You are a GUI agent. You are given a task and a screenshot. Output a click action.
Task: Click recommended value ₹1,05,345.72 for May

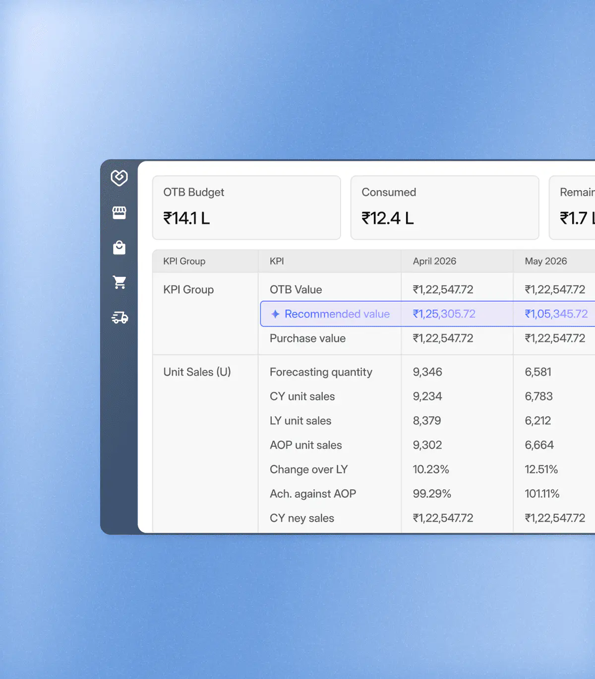(556, 314)
